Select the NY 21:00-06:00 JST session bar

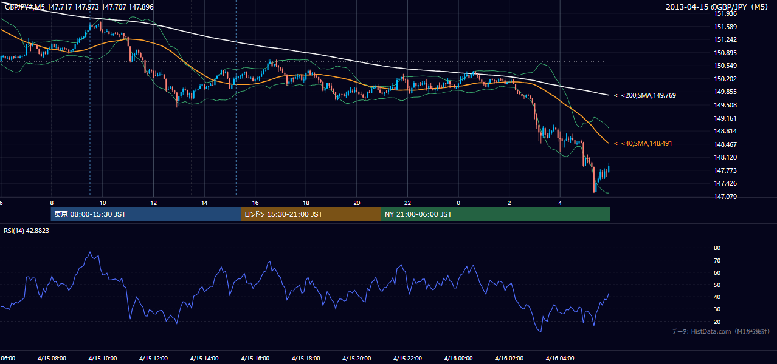point(496,214)
